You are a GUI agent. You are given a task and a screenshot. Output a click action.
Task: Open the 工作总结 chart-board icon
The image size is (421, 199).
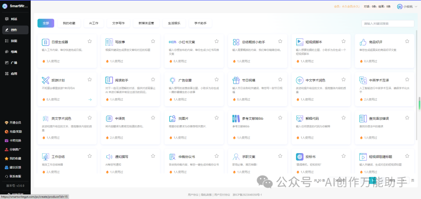[x=45, y=156]
